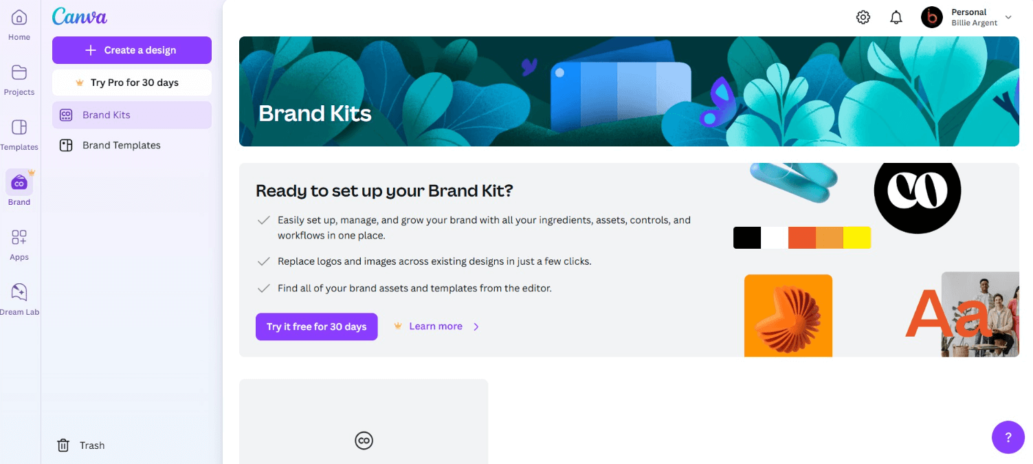The height and width of the screenshot is (464, 1033).
Task: Click the Create a design button
Action: [x=131, y=50]
